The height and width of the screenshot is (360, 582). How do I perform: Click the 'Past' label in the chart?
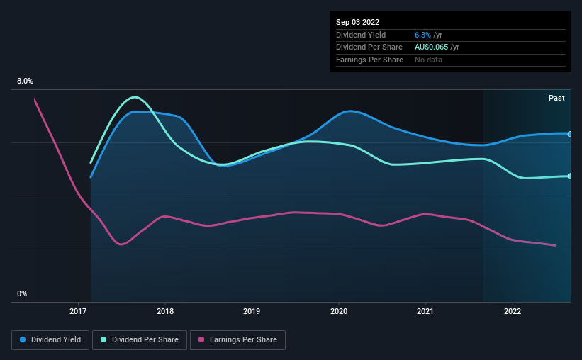[x=556, y=98]
